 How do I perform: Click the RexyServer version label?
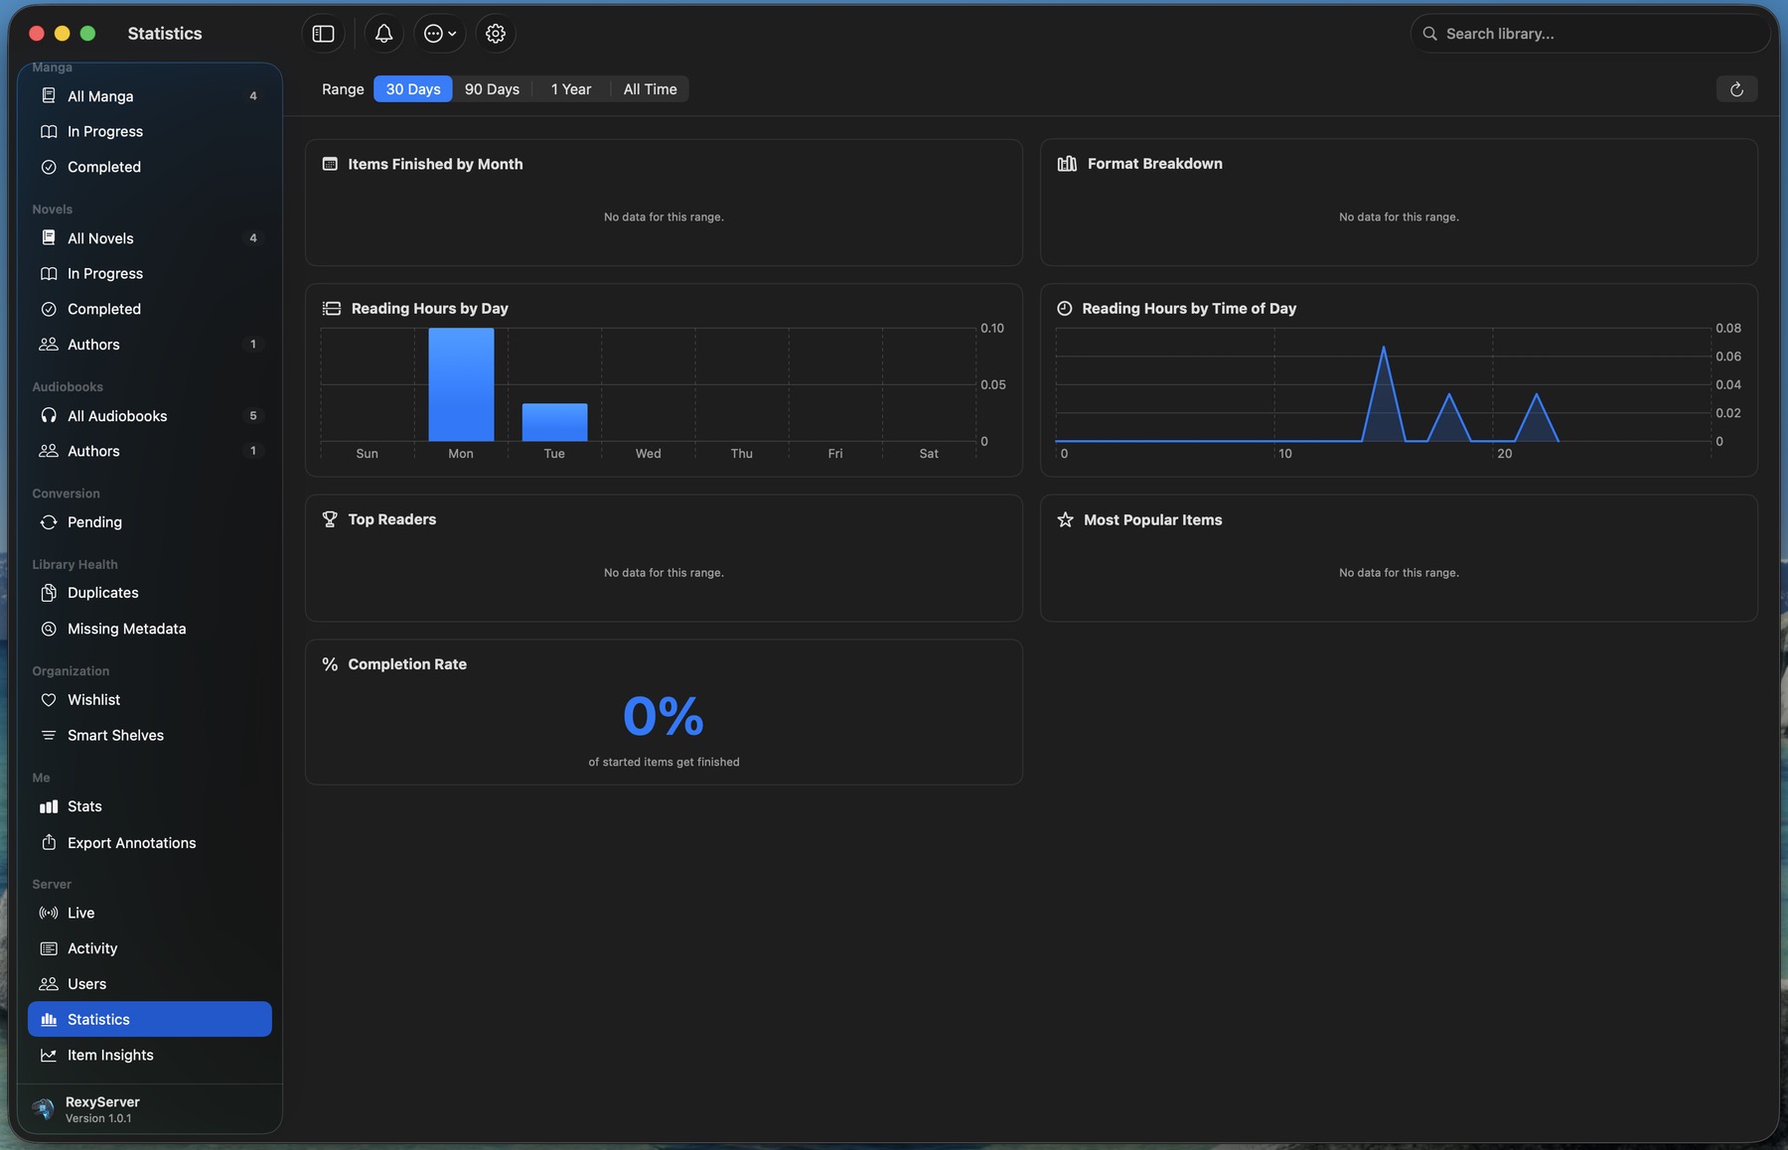click(x=98, y=1119)
